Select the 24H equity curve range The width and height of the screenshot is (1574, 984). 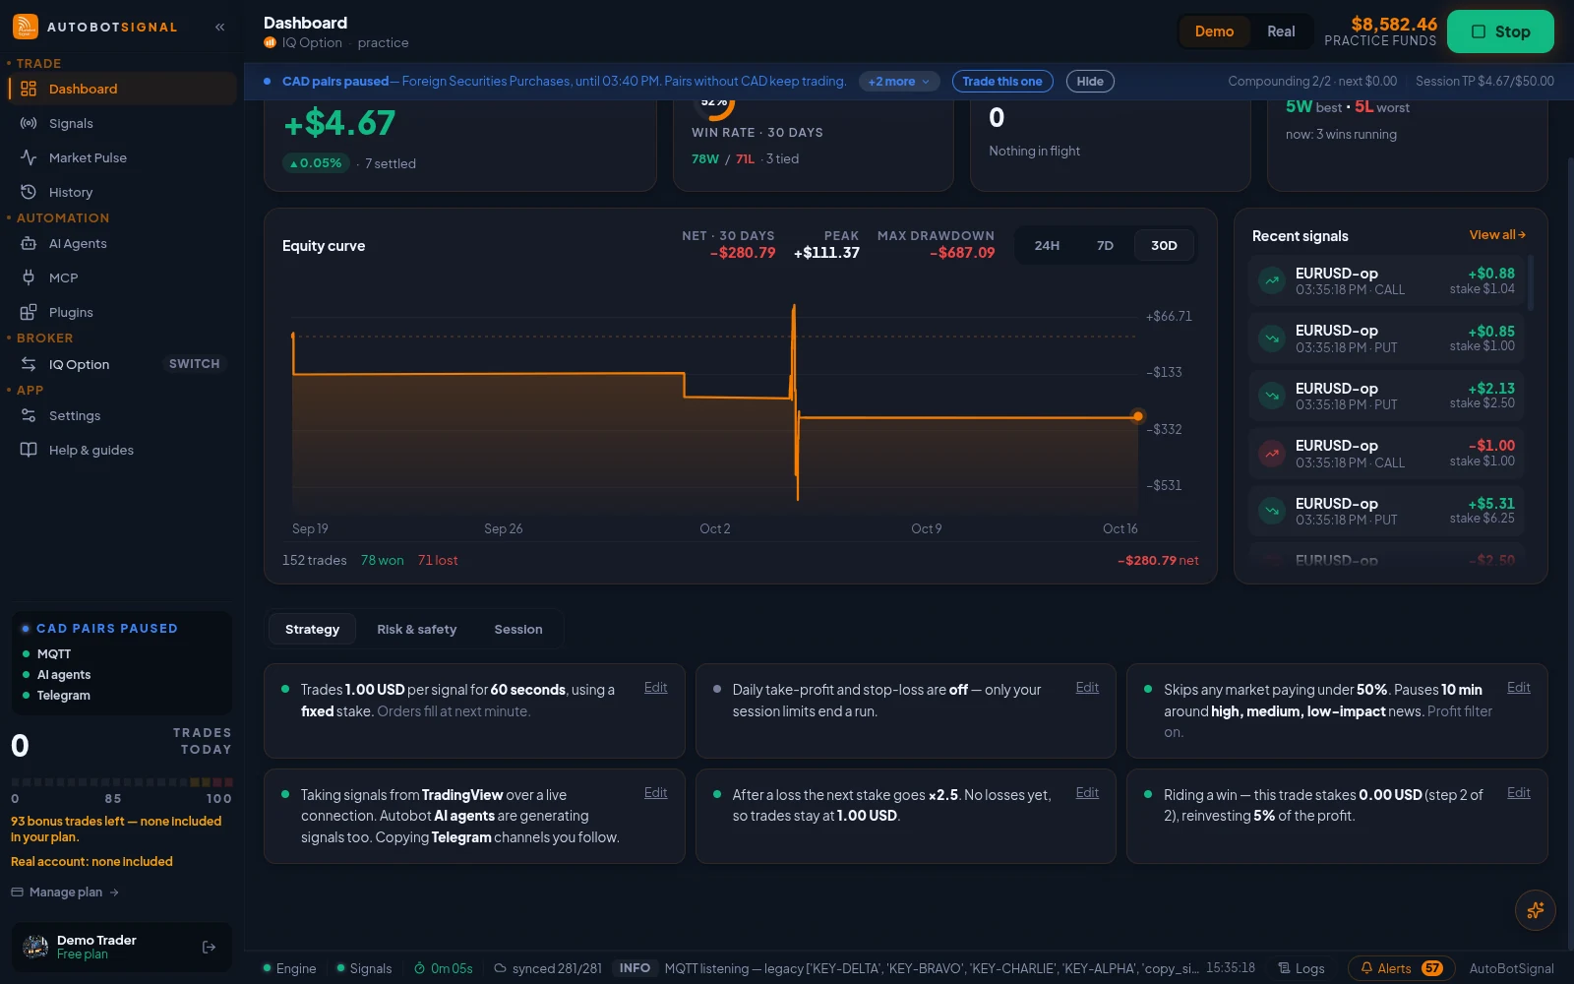[x=1047, y=246]
